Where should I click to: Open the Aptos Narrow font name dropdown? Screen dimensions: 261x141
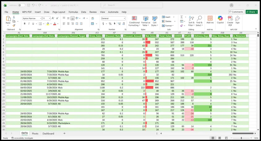tap(41, 18)
